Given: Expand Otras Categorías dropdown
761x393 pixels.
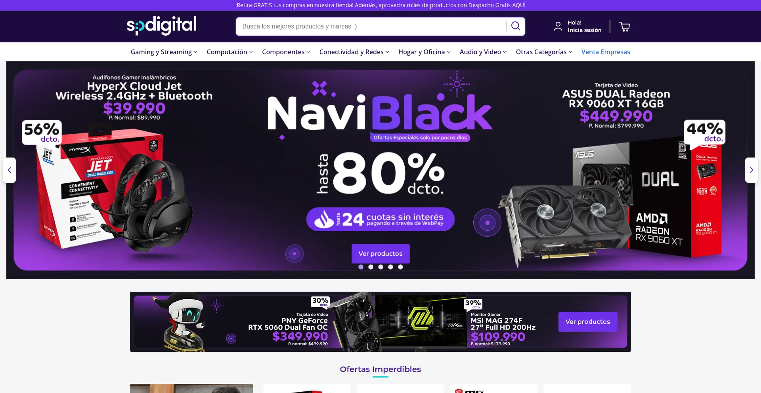Looking at the screenshot, I should pyautogui.click(x=544, y=52).
